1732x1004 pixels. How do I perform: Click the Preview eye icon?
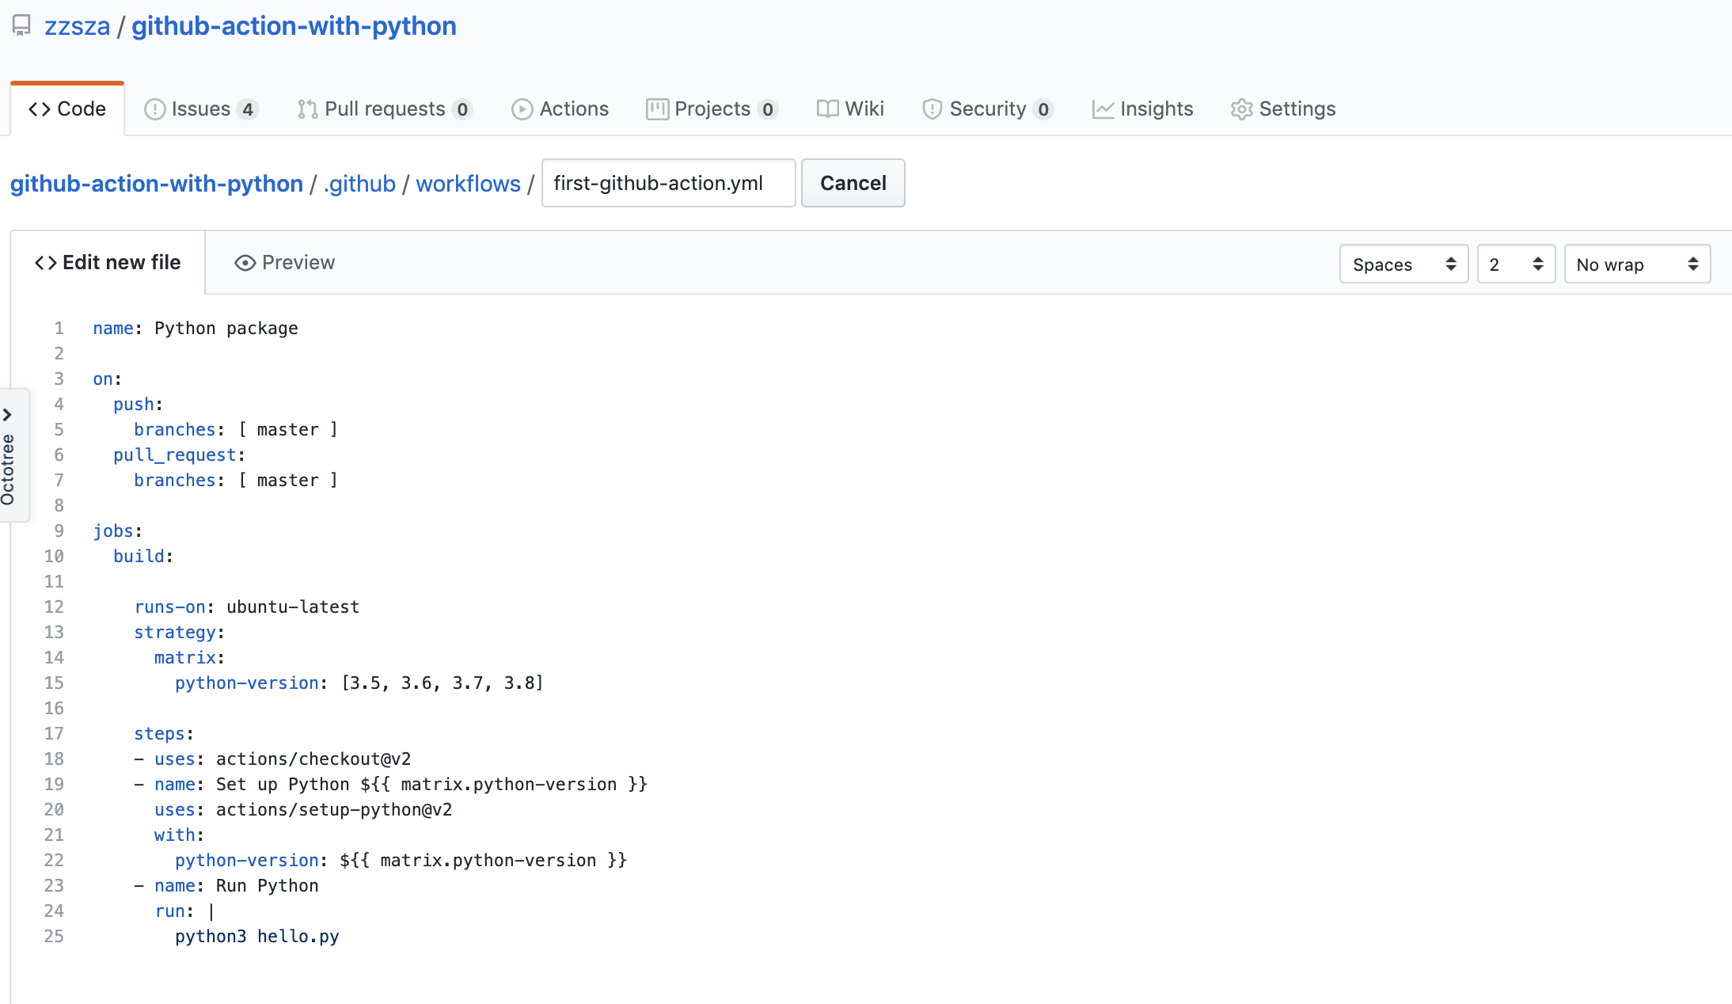(245, 263)
